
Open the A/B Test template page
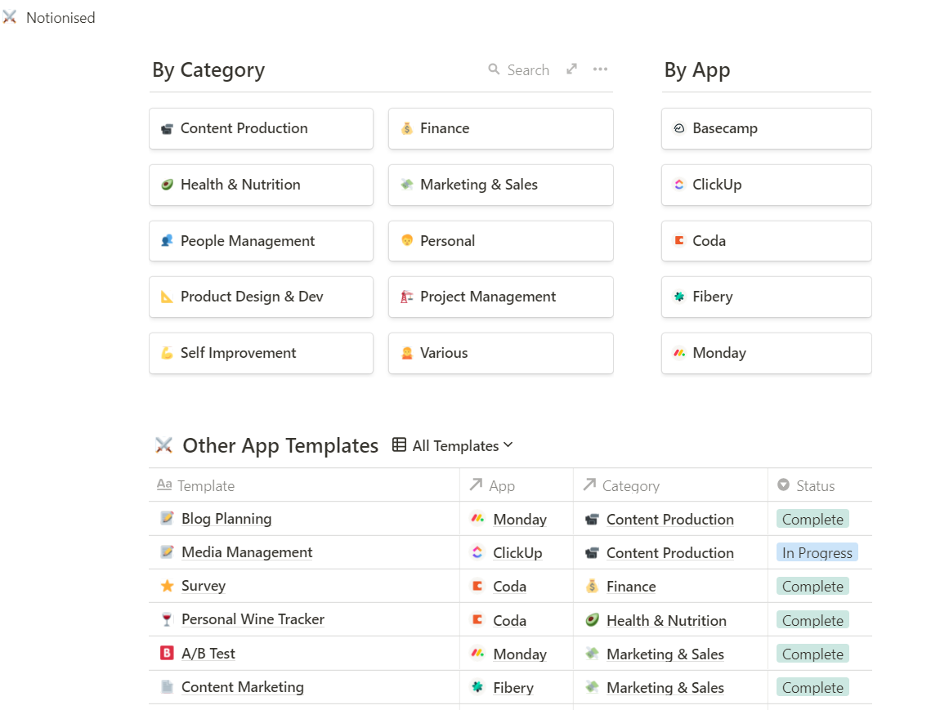208,653
